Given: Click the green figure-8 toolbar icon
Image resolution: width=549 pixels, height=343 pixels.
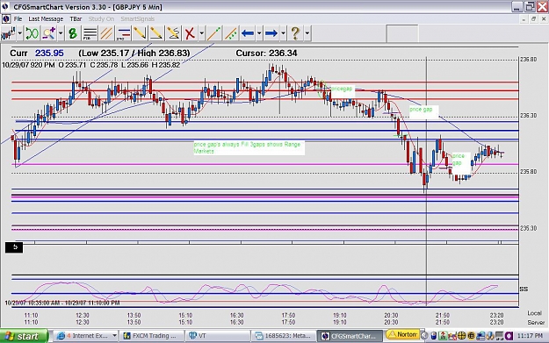Looking at the screenshot, I should (73, 33).
